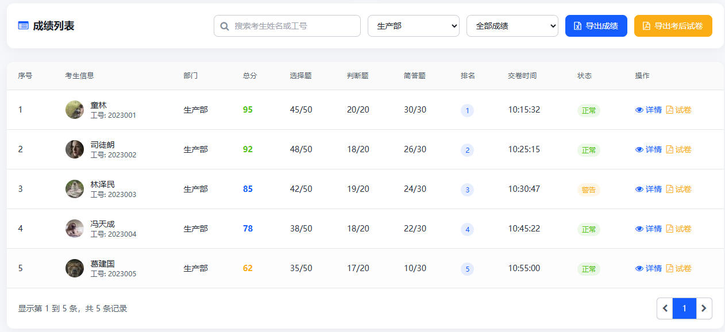Click the 导出考后试卷 button

pos(673,26)
